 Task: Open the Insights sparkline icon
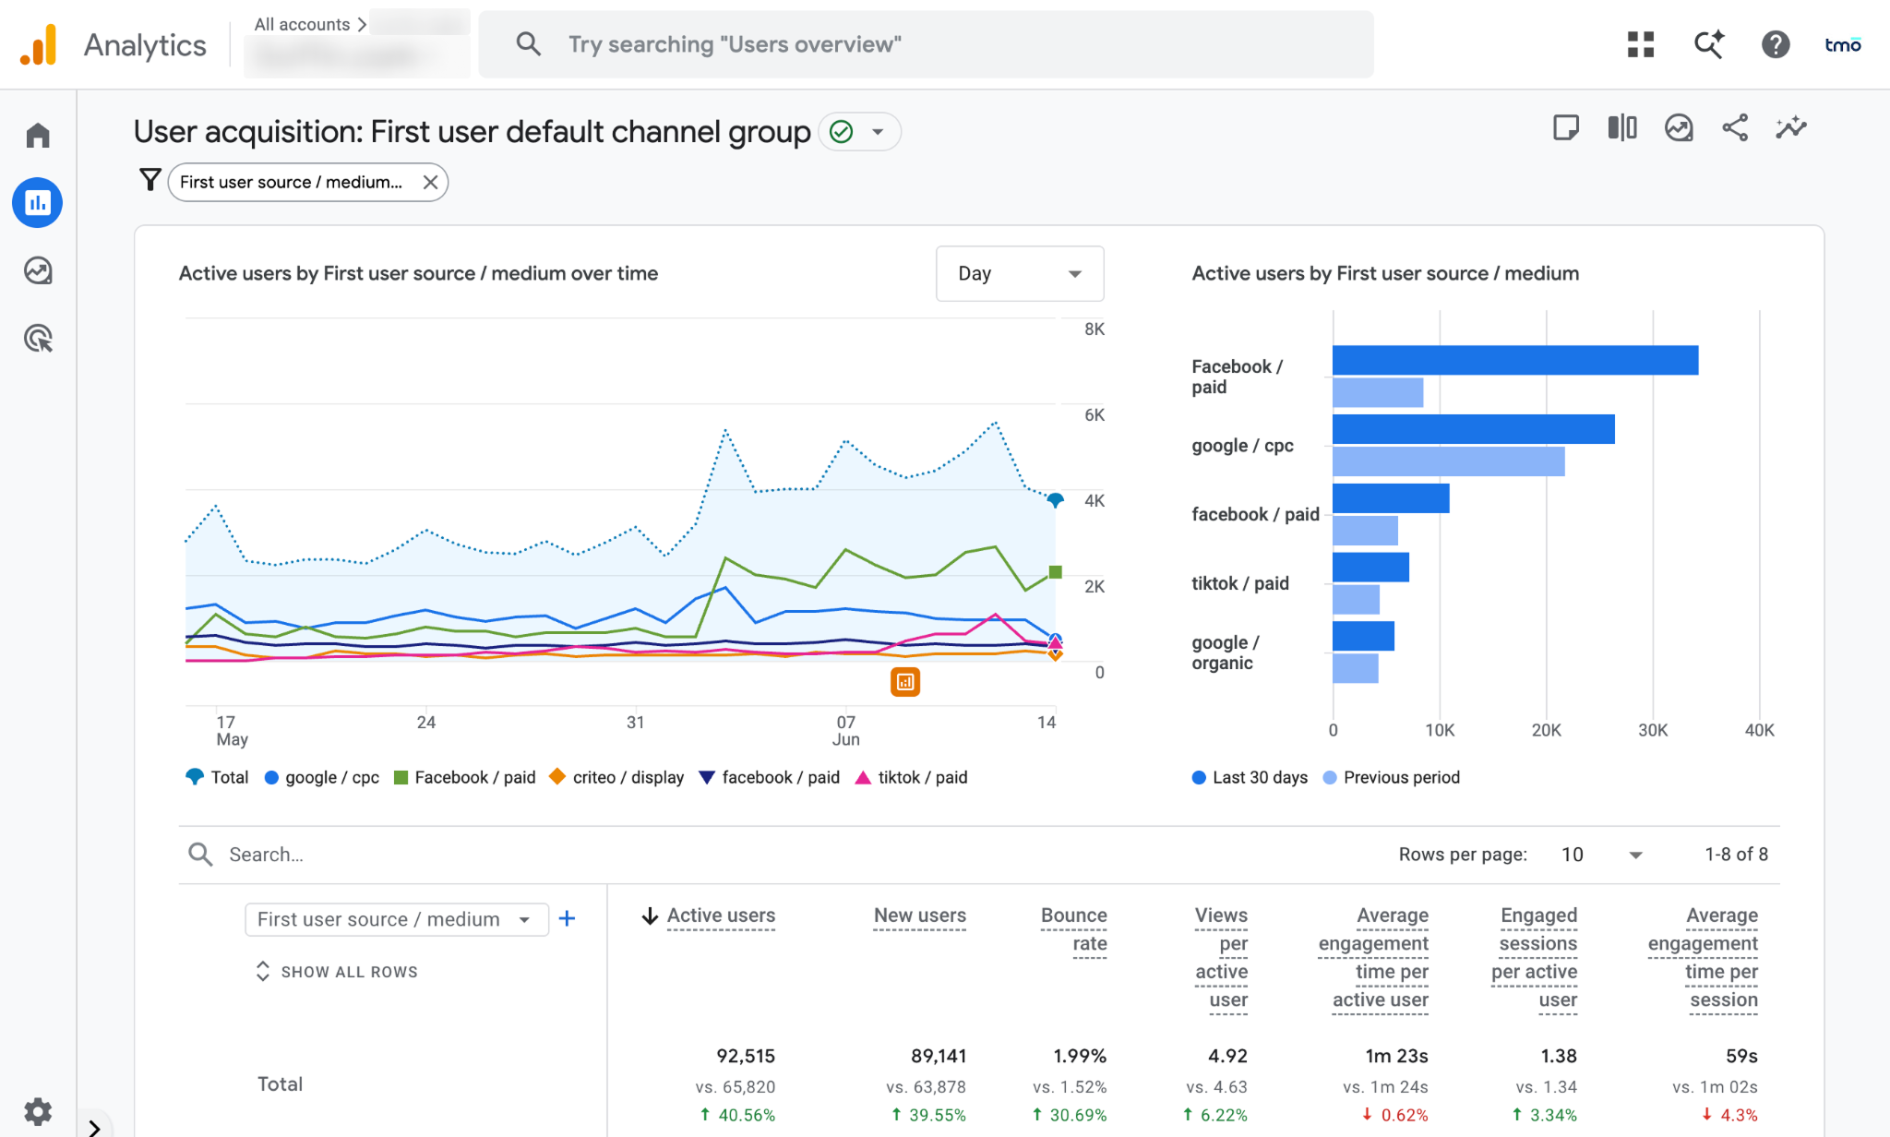[x=1791, y=127]
